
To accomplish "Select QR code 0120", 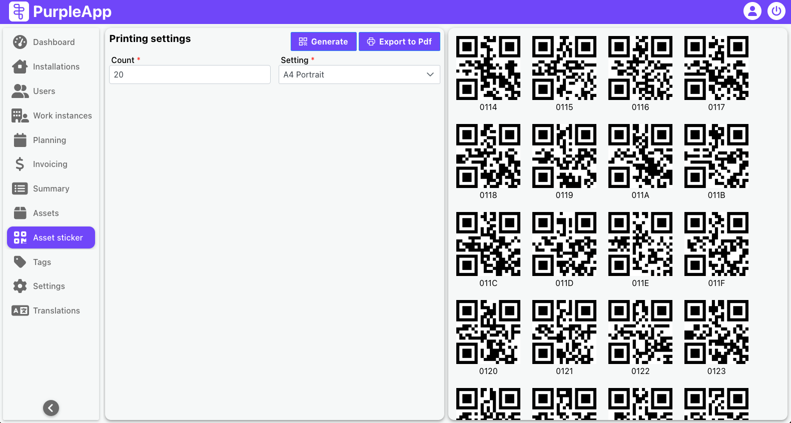I will click(x=488, y=332).
